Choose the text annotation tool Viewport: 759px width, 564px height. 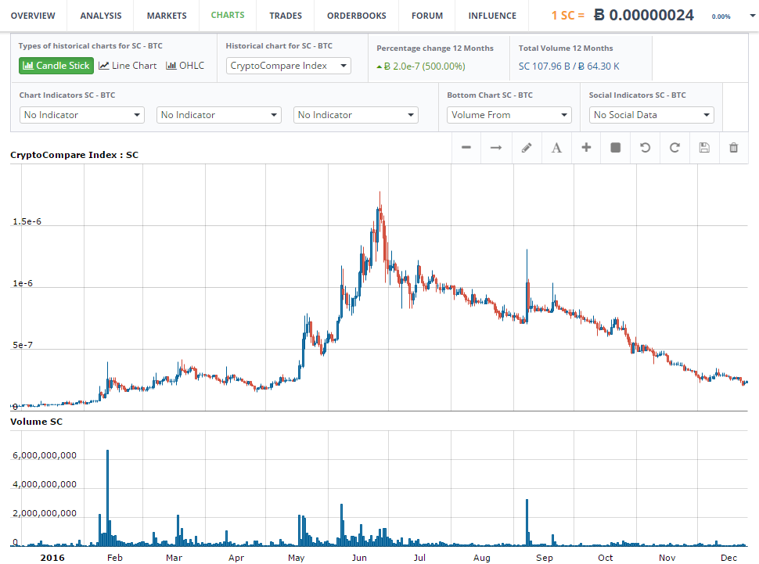point(556,147)
